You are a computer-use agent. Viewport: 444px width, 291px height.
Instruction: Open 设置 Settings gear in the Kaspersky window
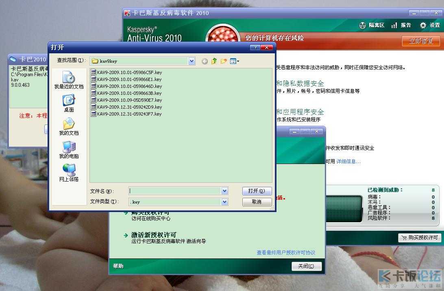[430, 25]
